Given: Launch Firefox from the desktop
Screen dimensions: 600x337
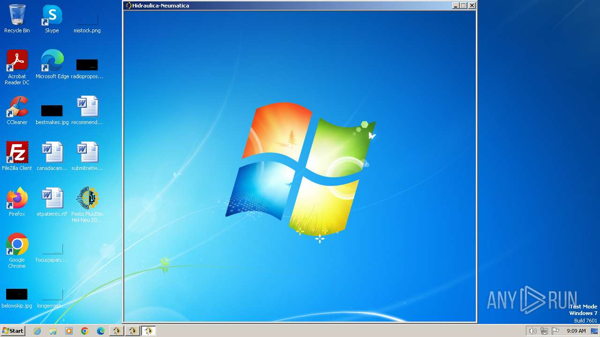Looking at the screenshot, I should click(x=17, y=202).
